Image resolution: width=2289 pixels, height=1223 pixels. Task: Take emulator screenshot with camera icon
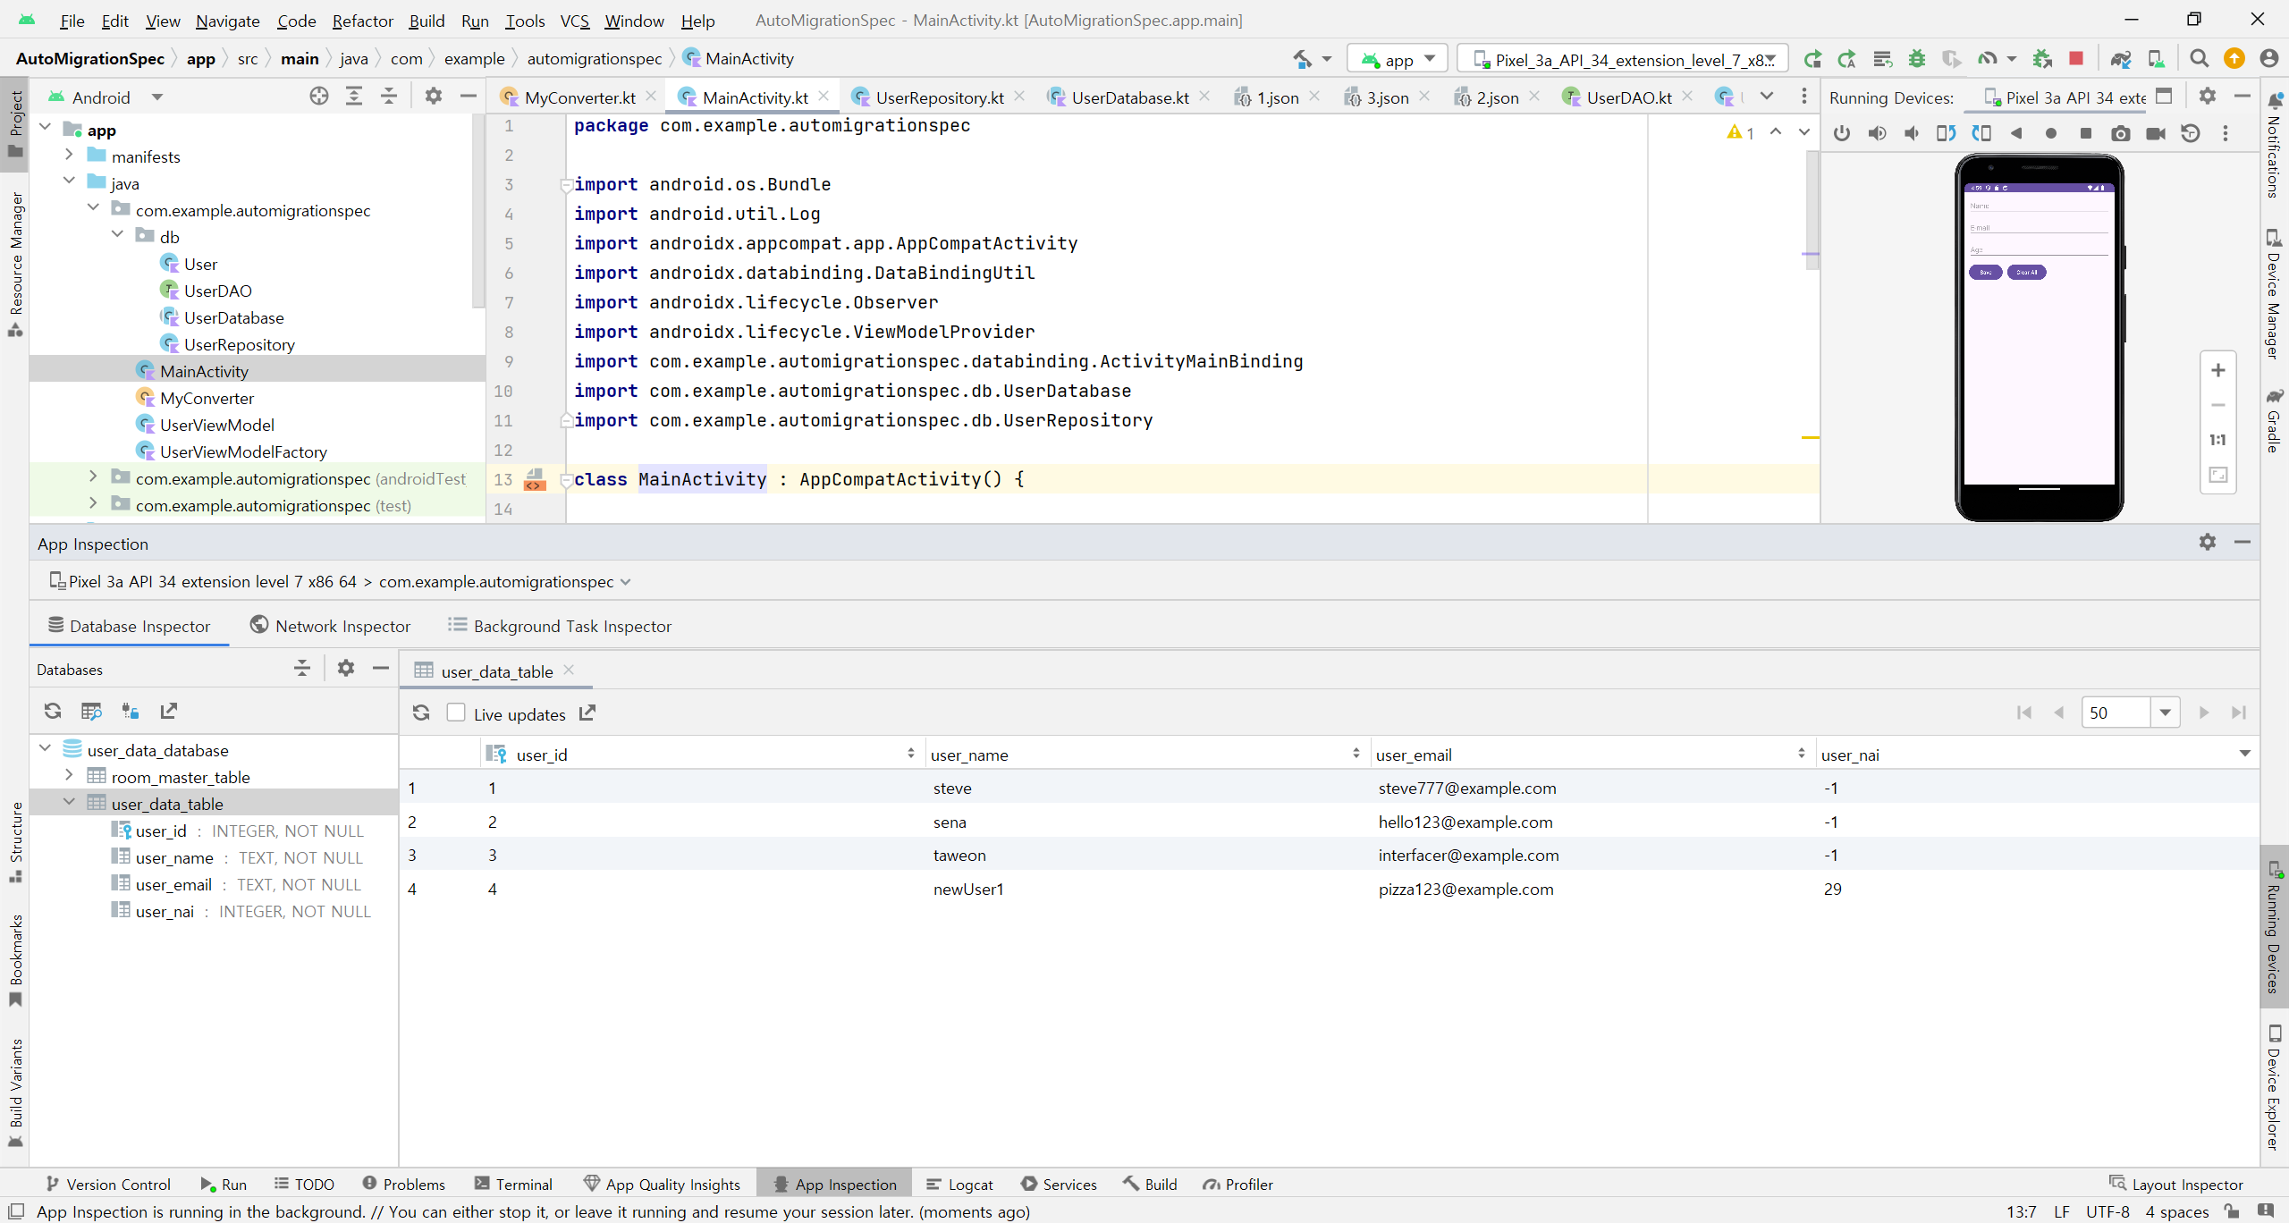coord(2120,134)
